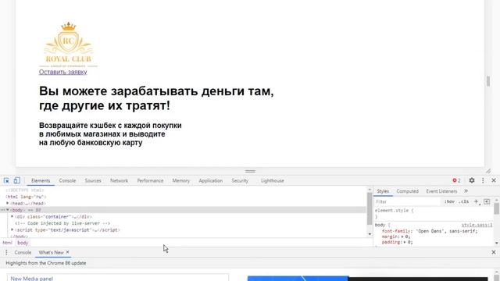Click the 'Оставить заявку' link
This screenshot has width=500, height=281.
62,72
